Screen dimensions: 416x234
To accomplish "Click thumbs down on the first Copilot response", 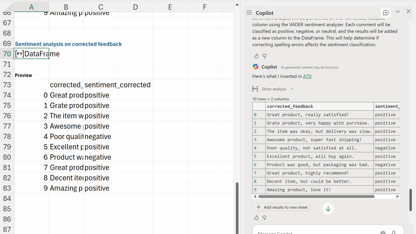I will pyautogui.click(x=264, y=56).
